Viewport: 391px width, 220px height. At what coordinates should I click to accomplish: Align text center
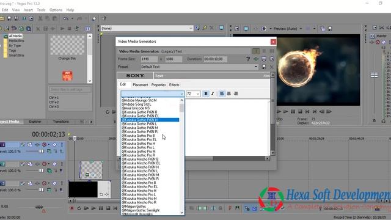(x=228, y=94)
